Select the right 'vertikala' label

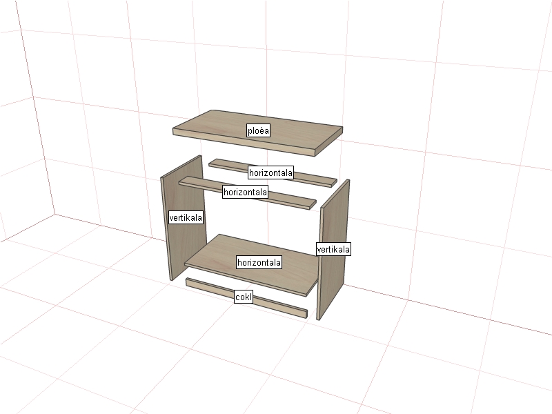point(333,249)
